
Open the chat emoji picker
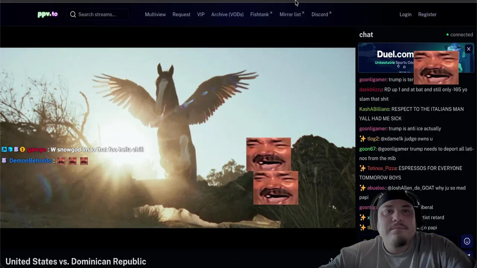click(467, 241)
